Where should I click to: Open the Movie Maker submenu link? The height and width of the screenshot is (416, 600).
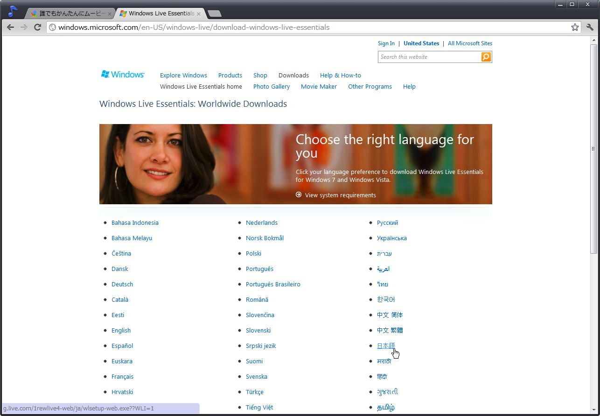pos(319,86)
